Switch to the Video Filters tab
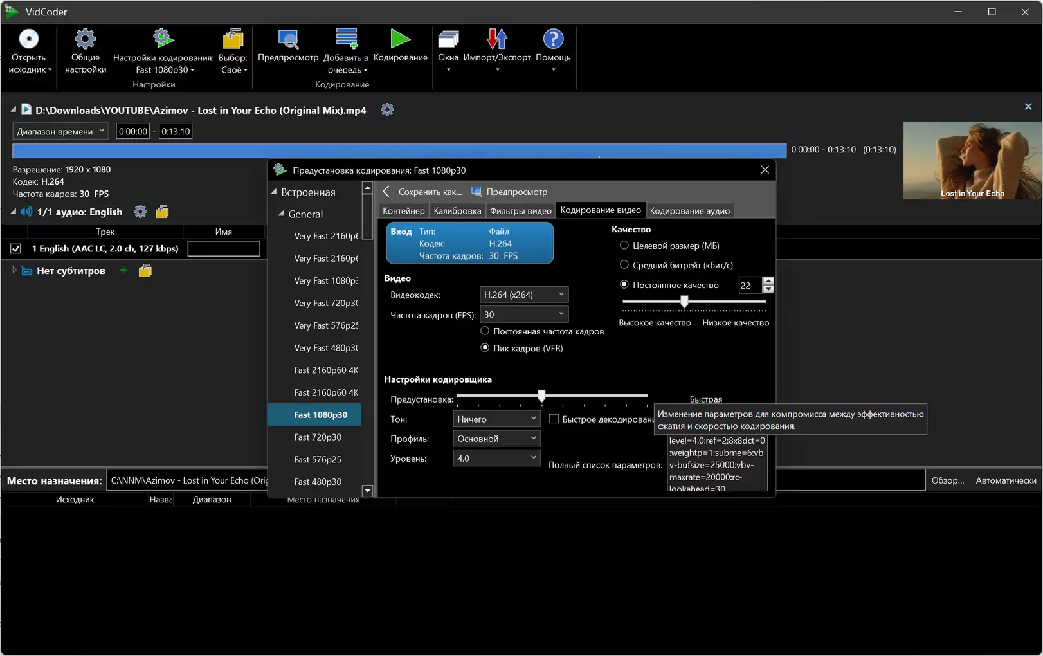 tap(520, 211)
